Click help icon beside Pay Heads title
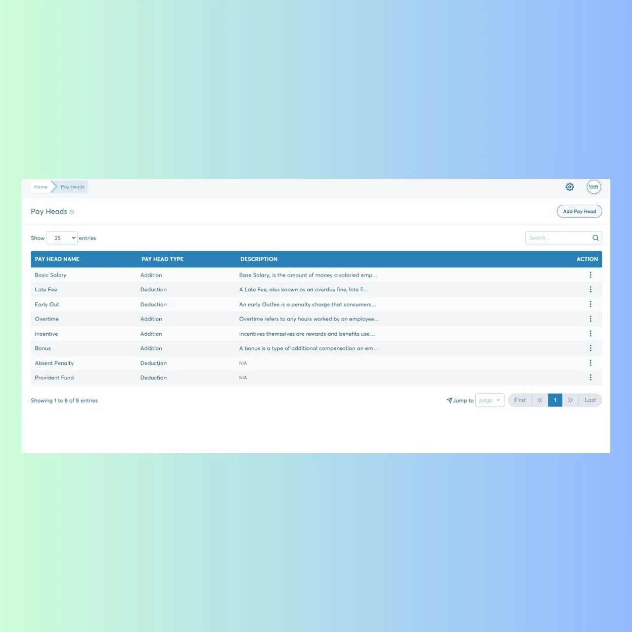 tap(72, 212)
